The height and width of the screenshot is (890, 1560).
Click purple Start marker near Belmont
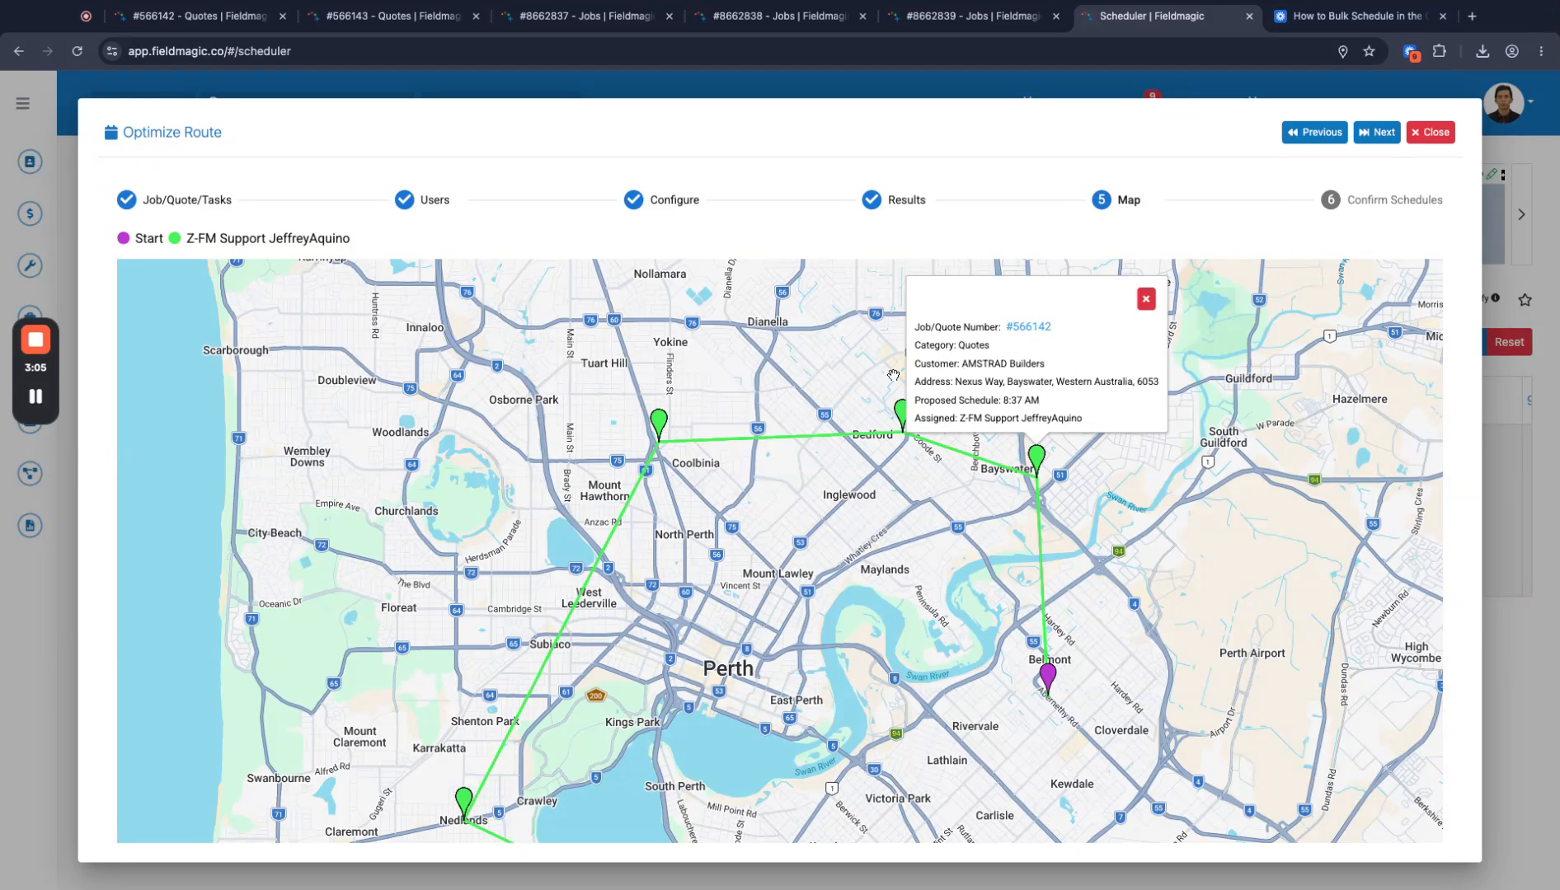(1047, 677)
